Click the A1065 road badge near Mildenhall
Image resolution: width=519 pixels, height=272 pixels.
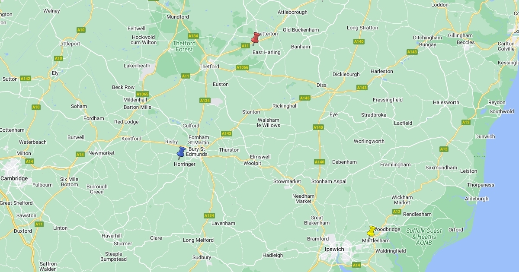(x=142, y=94)
